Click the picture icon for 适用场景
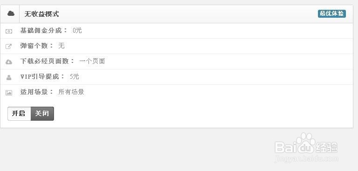The height and width of the screenshot is (171, 358). [9, 93]
